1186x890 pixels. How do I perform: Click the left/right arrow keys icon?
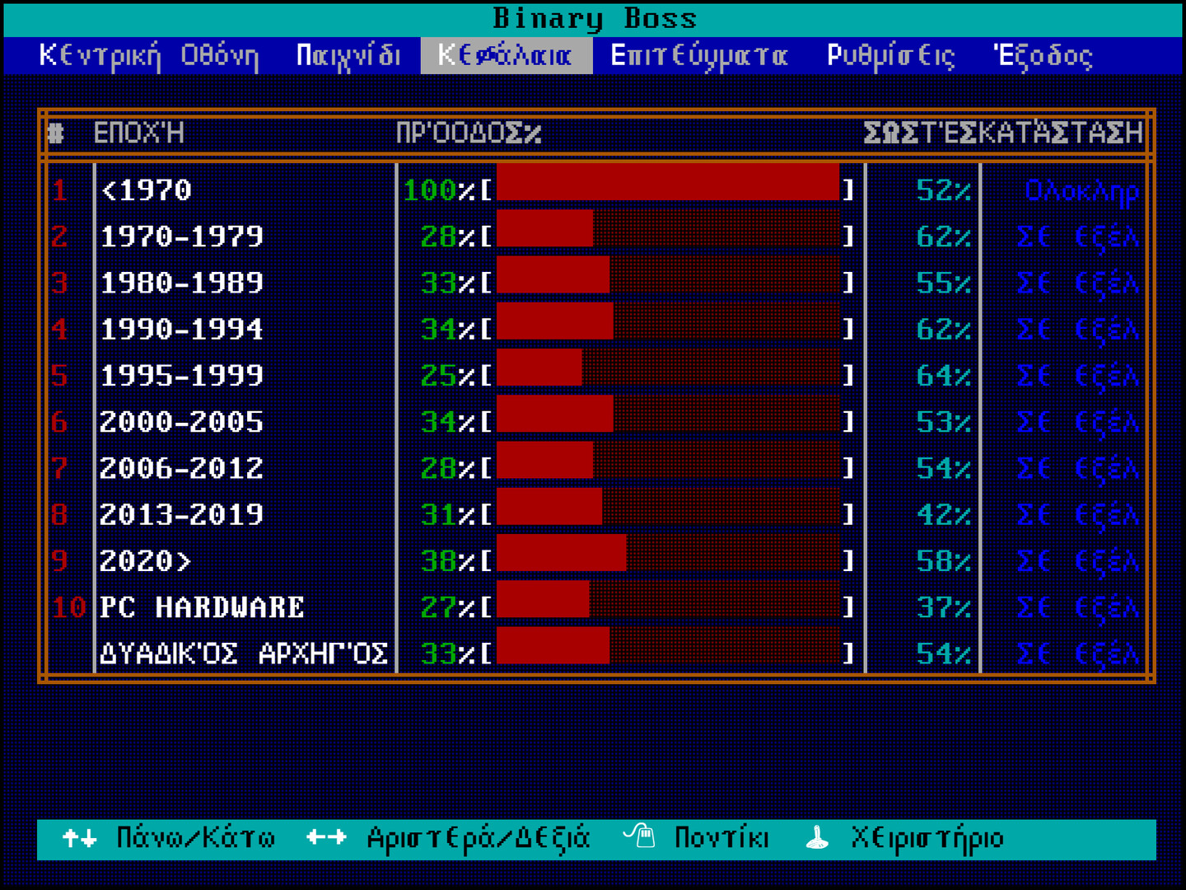pyautogui.click(x=326, y=839)
